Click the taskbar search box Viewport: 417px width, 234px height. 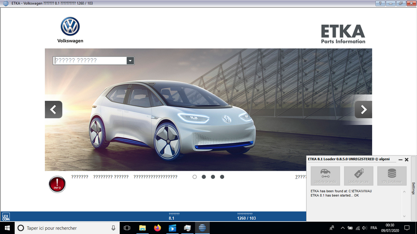[67, 228]
